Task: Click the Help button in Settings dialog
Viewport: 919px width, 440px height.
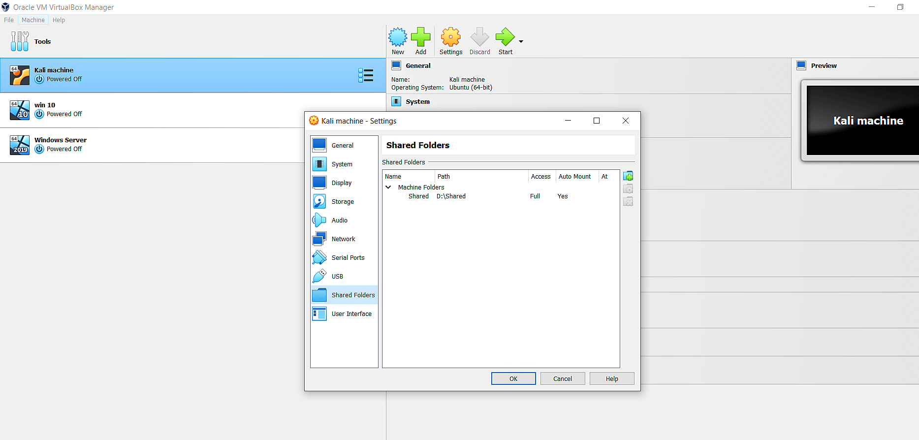Action: [612, 378]
